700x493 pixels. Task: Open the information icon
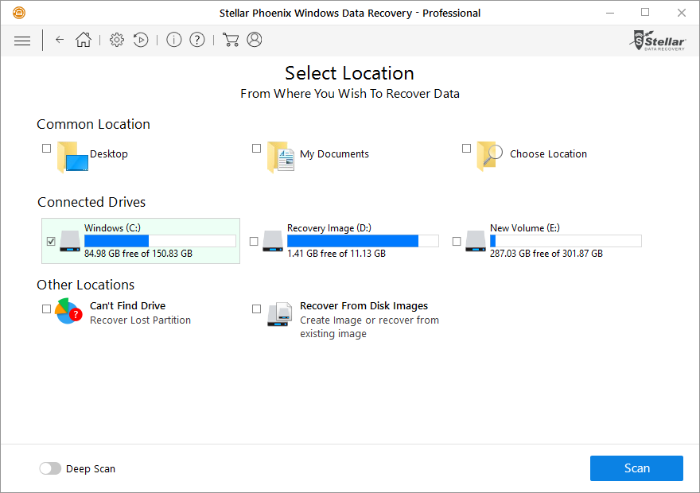(173, 40)
